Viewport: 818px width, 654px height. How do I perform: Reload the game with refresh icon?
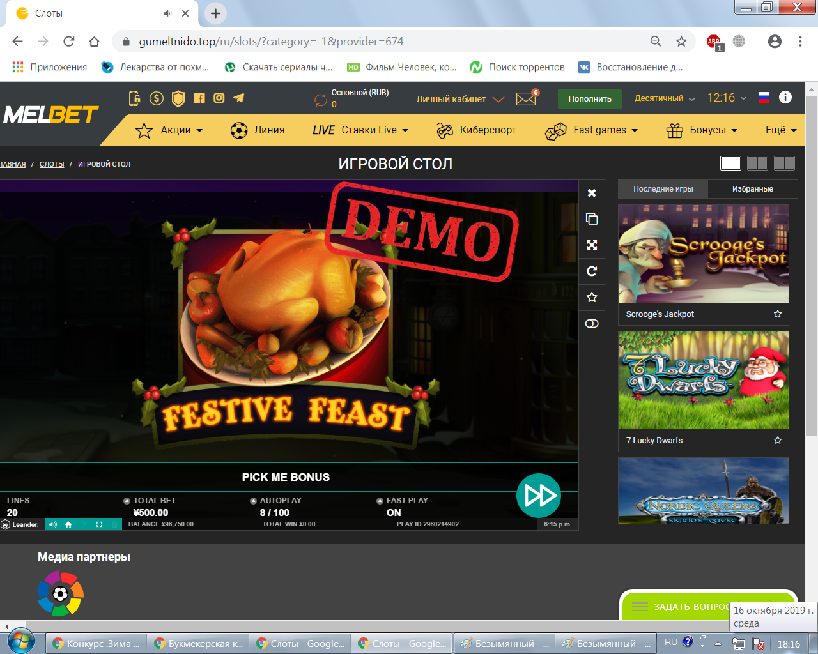592,271
